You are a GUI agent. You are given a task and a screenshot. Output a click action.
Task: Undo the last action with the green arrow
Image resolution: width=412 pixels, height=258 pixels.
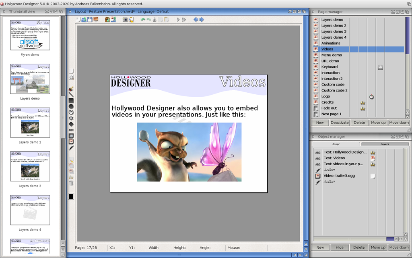point(143,19)
